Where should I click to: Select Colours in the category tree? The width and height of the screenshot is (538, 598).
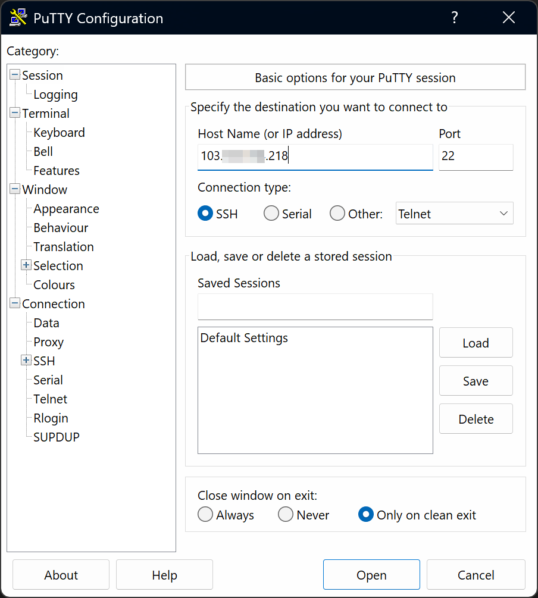tap(54, 285)
